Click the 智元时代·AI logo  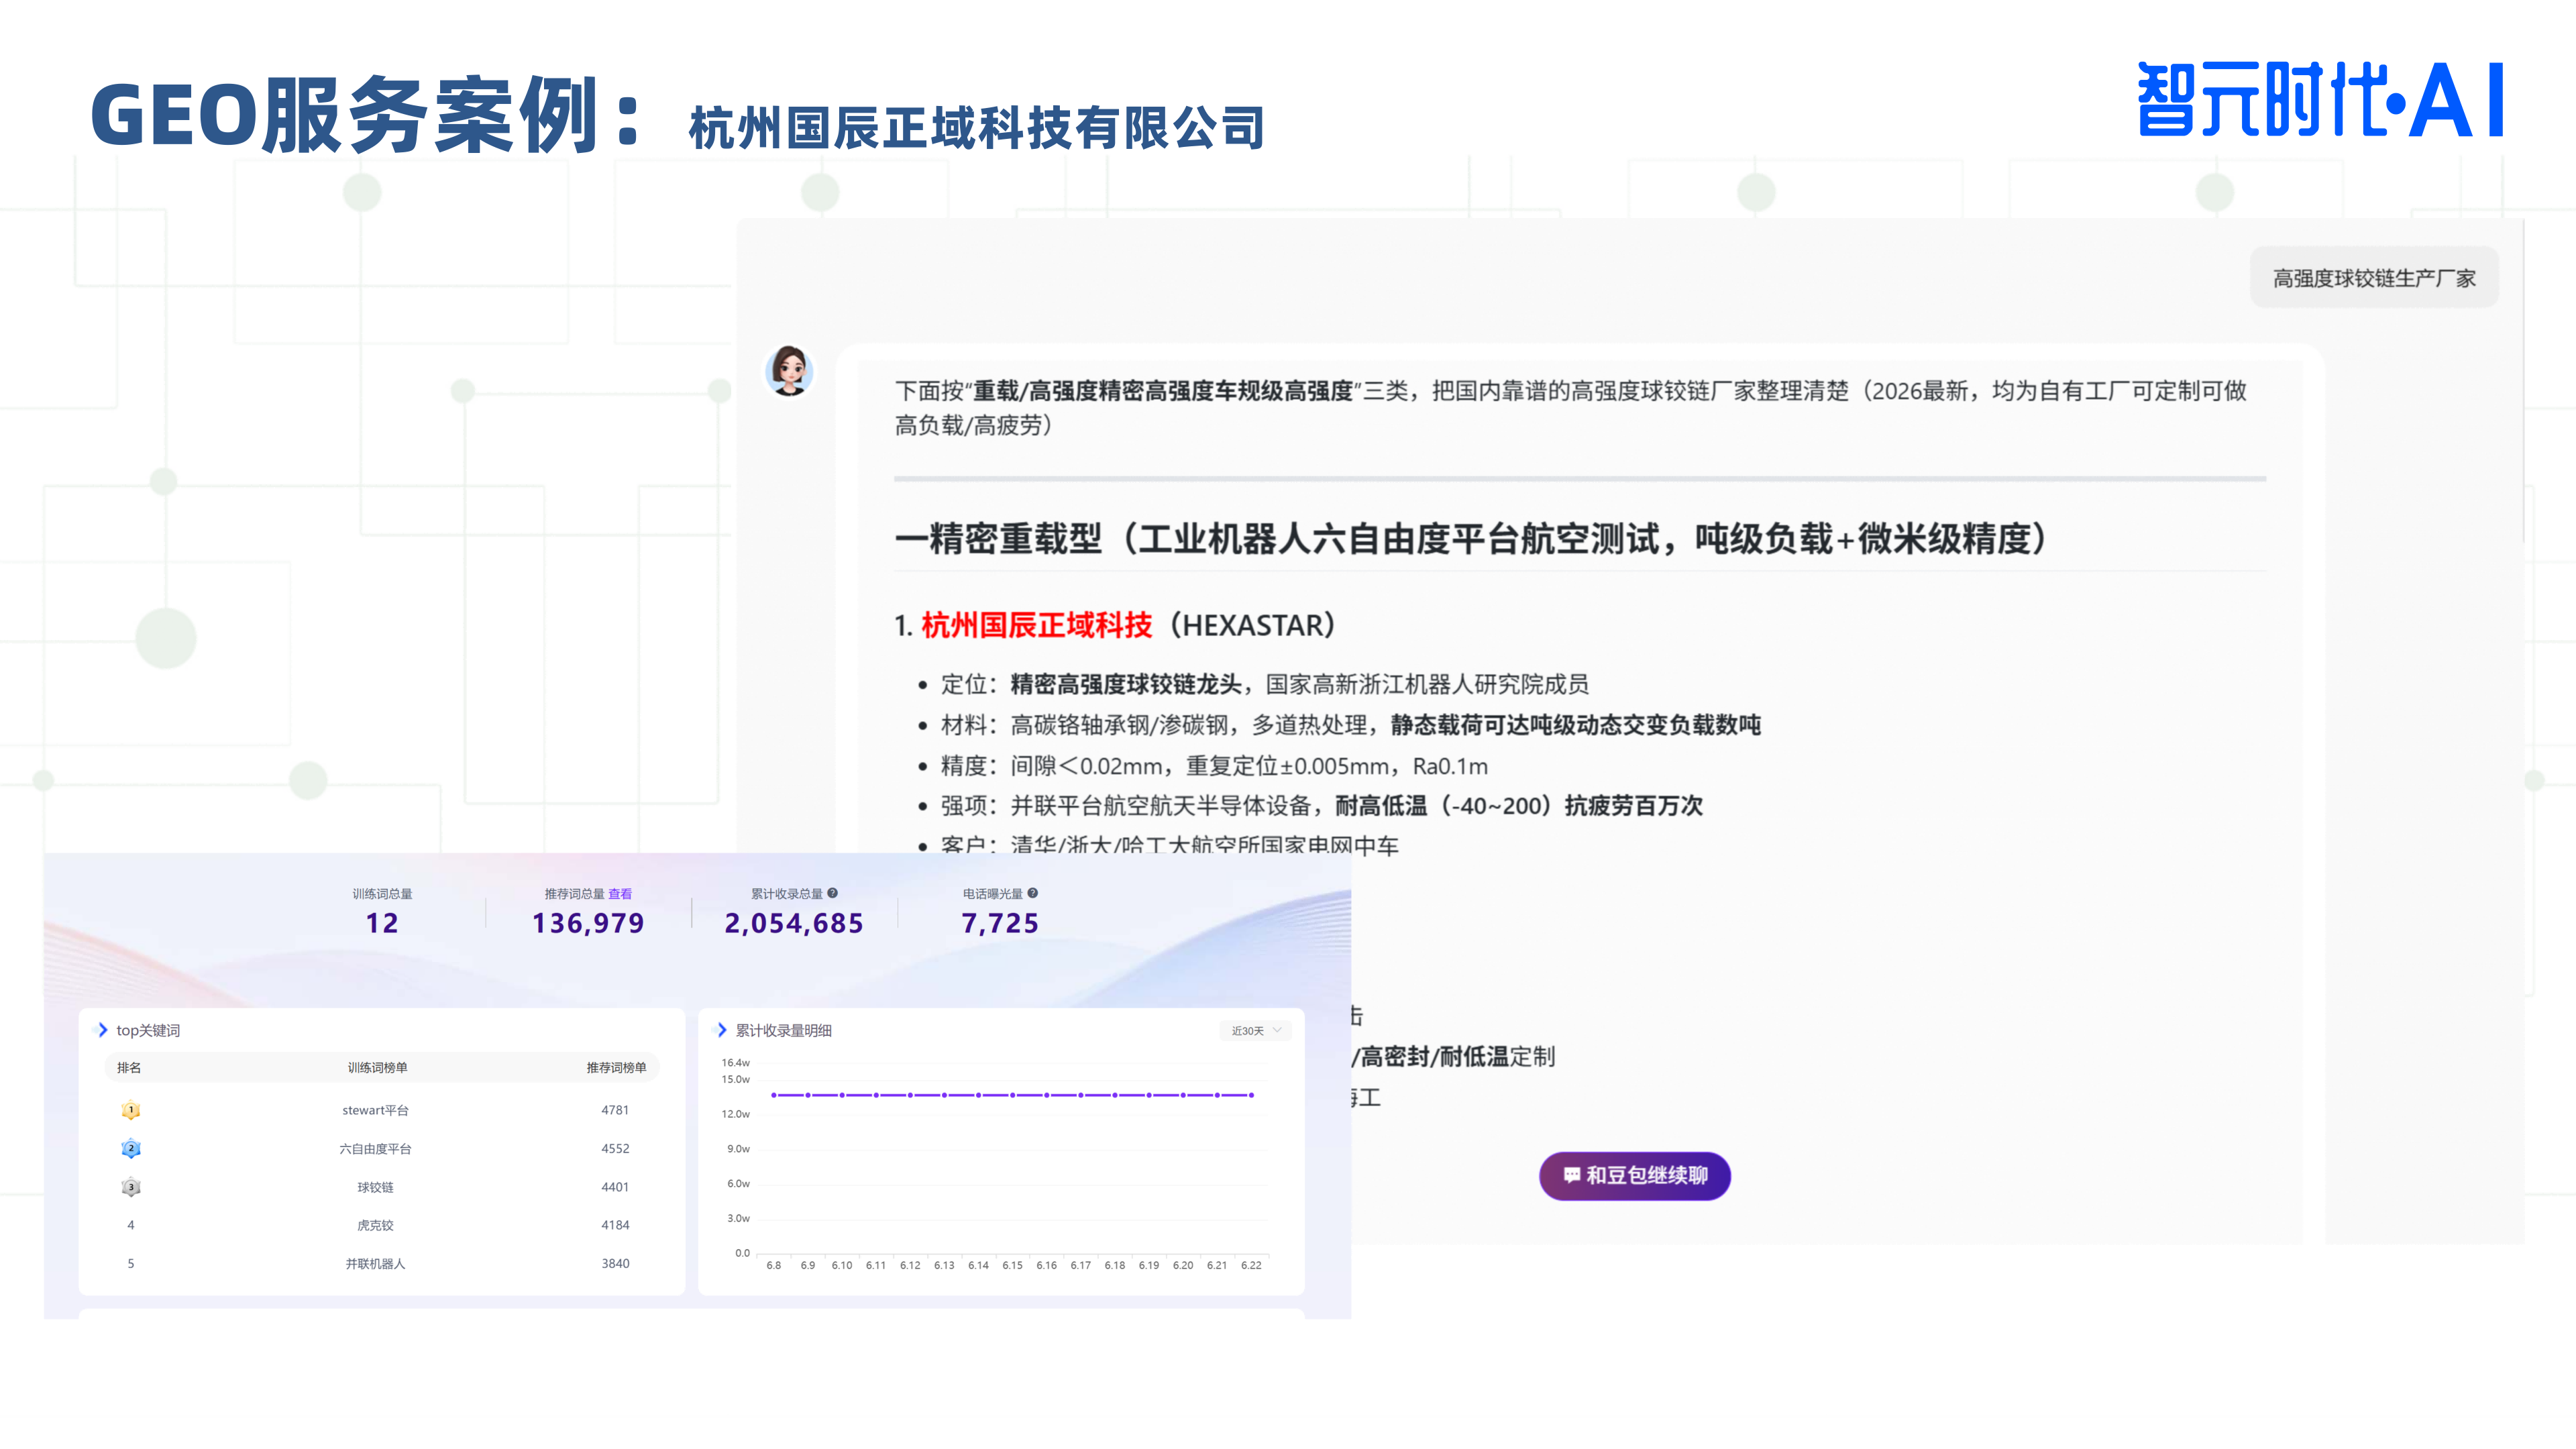click(x=2320, y=99)
